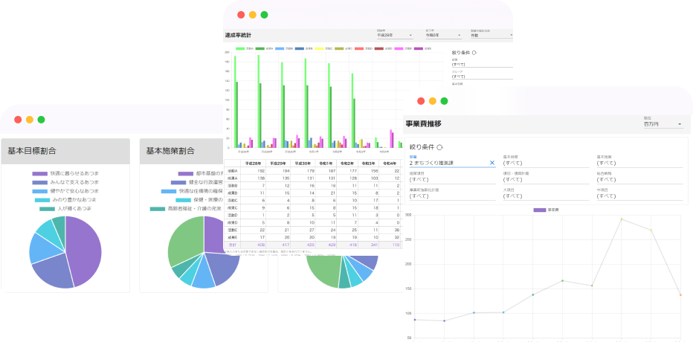Click the 平成30年 table column header
Image resolution: width=693 pixels, height=342 pixels.
click(303, 163)
